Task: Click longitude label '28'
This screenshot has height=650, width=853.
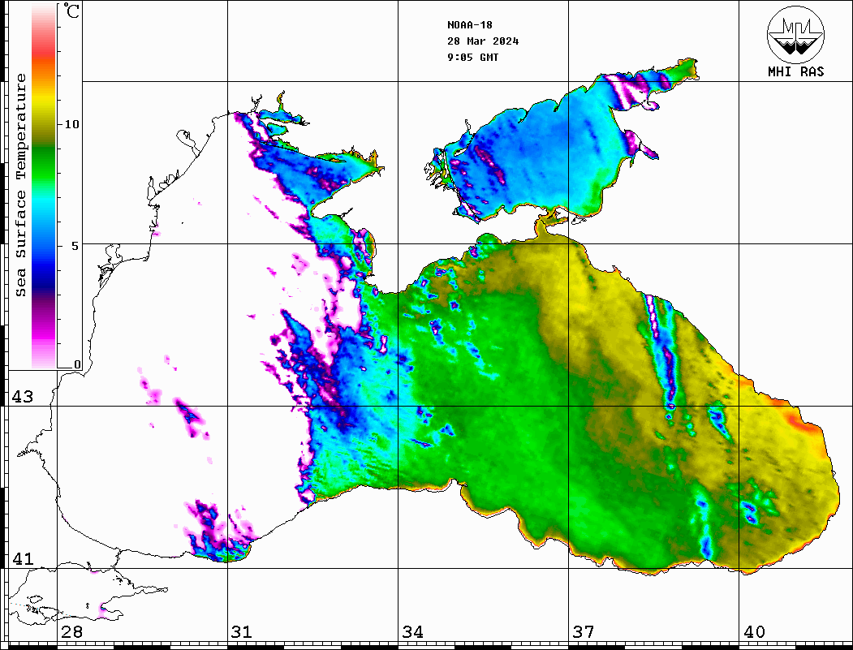Action: 71,631
